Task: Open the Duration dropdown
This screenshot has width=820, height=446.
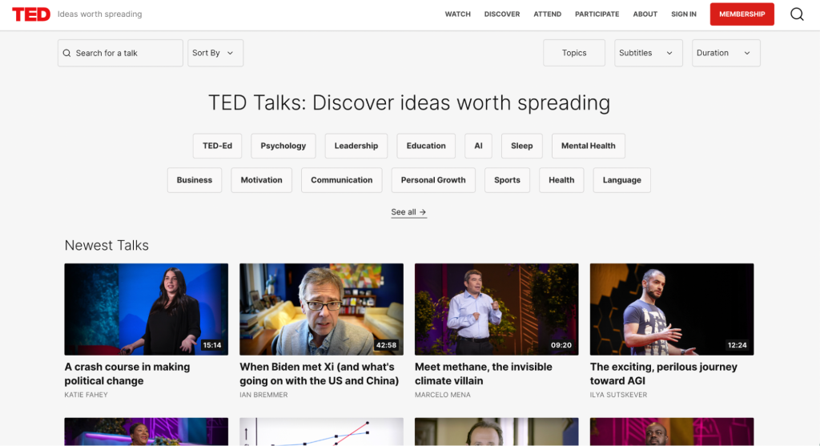Action: pyautogui.click(x=726, y=53)
